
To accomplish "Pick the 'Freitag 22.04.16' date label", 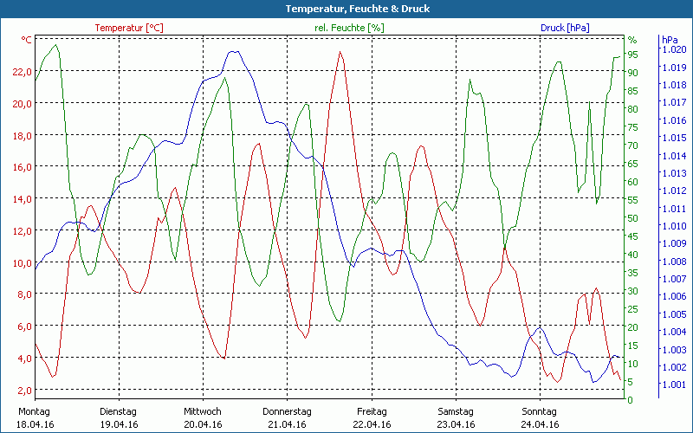I will (x=371, y=417).
